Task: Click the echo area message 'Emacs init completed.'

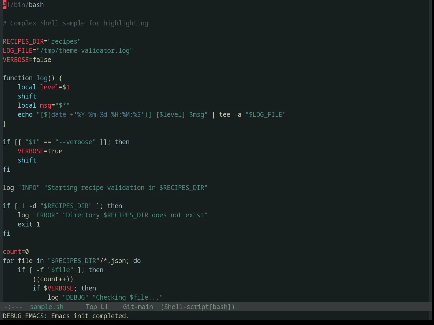Action: (90, 316)
